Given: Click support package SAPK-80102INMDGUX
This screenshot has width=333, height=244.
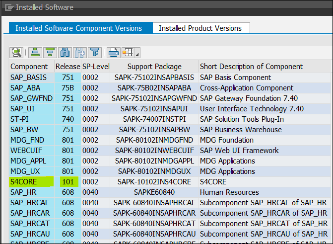Looking at the screenshot, I should click(x=154, y=171).
